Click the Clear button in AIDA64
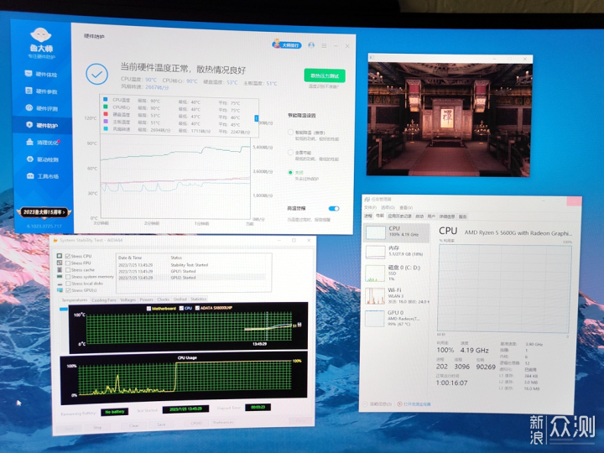Image resolution: width=604 pixels, height=453 pixels. pyautogui.click(x=133, y=425)
